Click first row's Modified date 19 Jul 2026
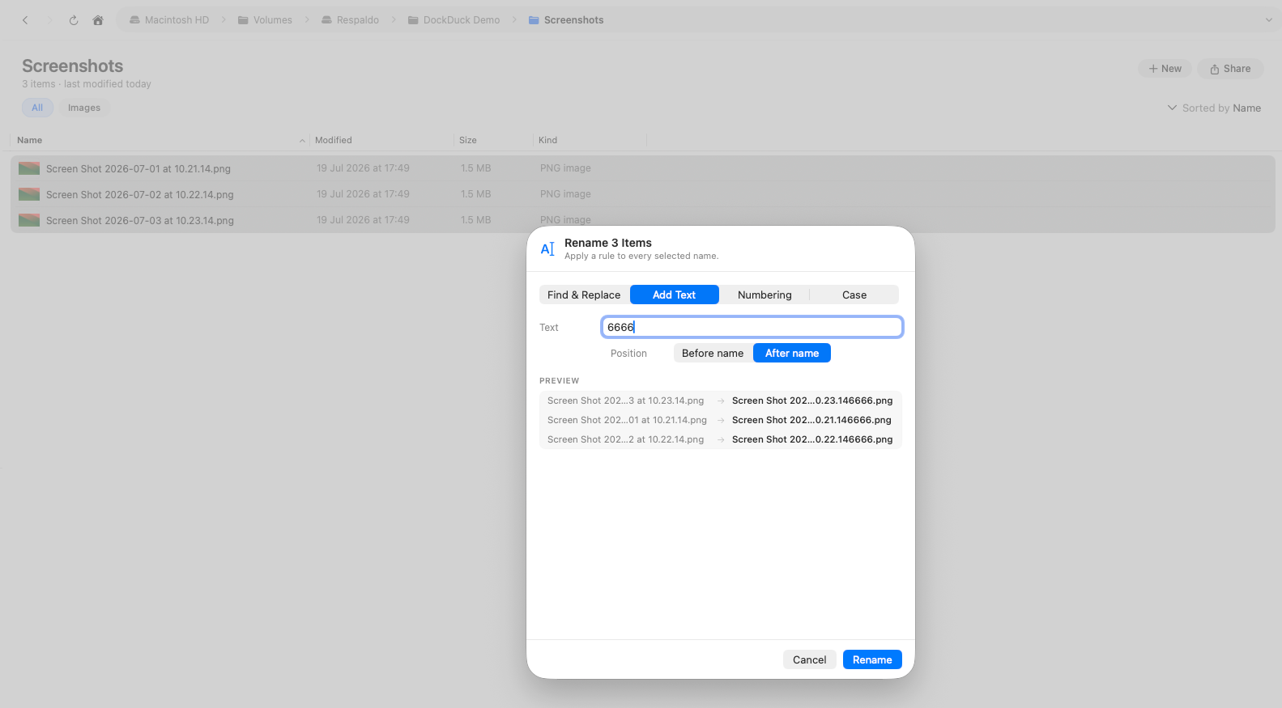 (363, 168)
